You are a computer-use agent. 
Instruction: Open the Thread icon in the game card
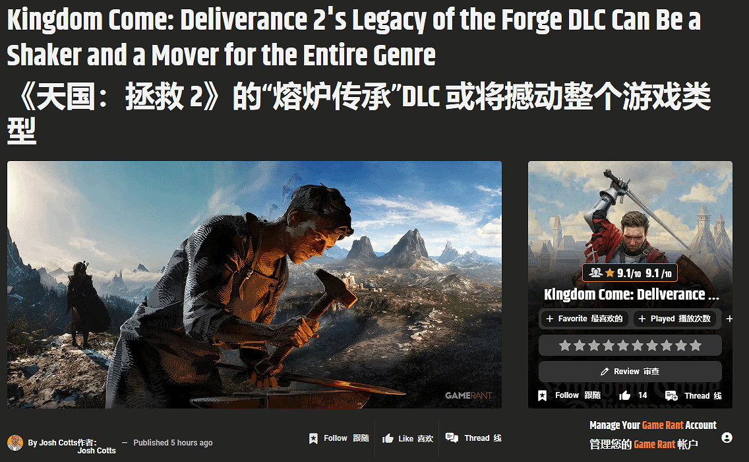671,395
